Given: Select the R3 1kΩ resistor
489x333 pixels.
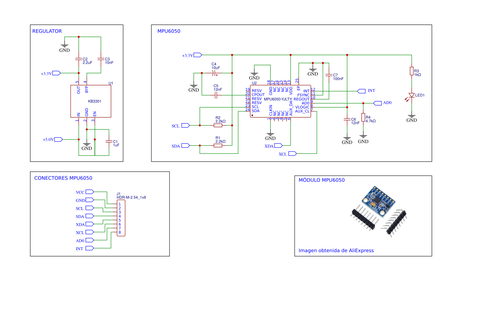Looking at the screenshot, I should (412, 71).
